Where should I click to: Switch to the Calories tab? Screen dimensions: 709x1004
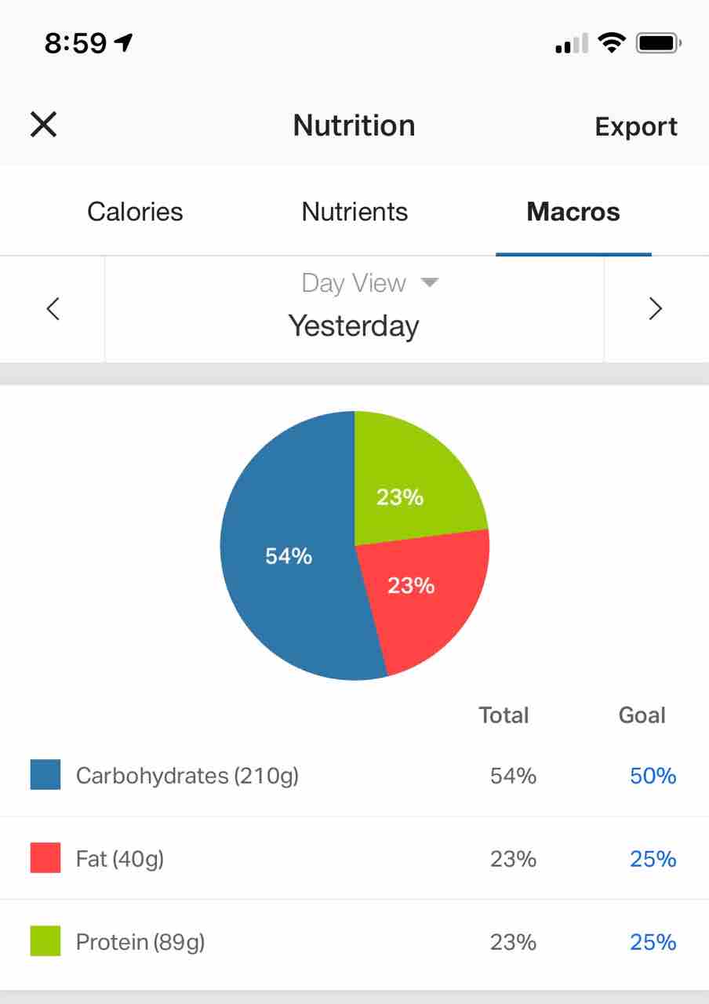[135, 211]
